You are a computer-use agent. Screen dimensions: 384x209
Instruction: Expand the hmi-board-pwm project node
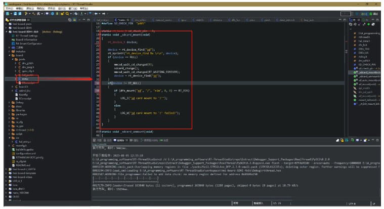(7, 24)
